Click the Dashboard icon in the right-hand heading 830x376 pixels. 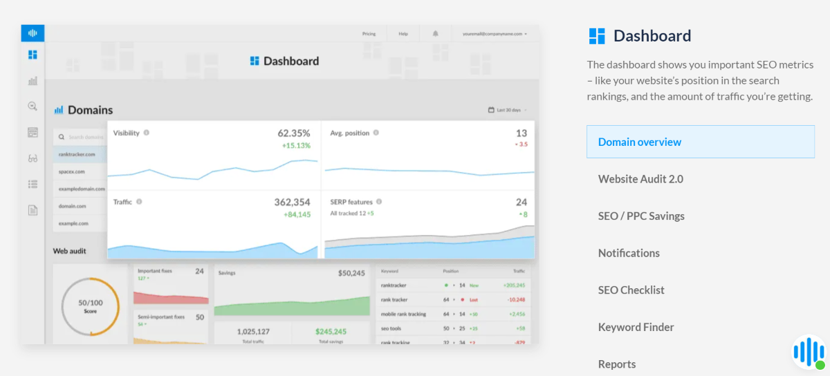point(596,36)
